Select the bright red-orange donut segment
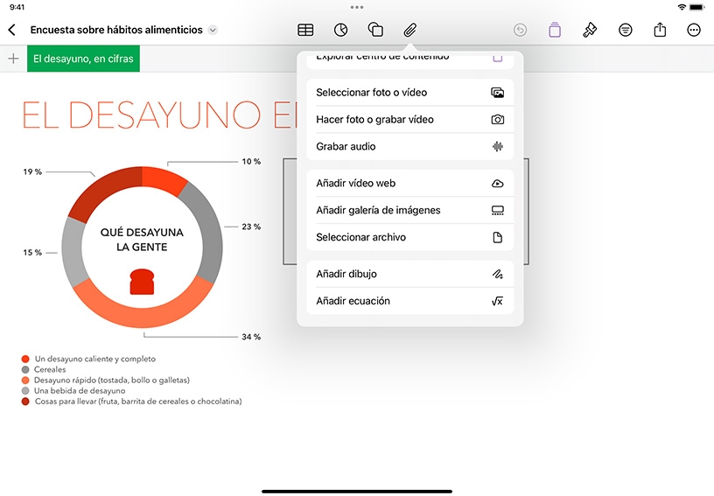The width and height of the screenshot is (714, 496). [162, 178]
